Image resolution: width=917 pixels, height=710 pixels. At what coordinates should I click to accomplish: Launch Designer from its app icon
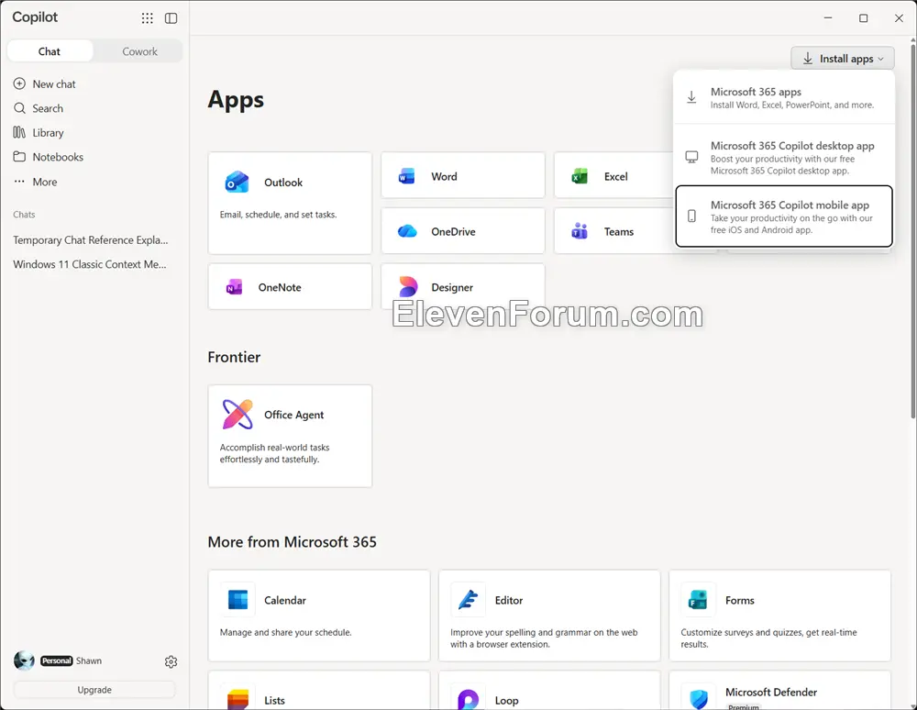pyautogui.click(x=408, y=287)
